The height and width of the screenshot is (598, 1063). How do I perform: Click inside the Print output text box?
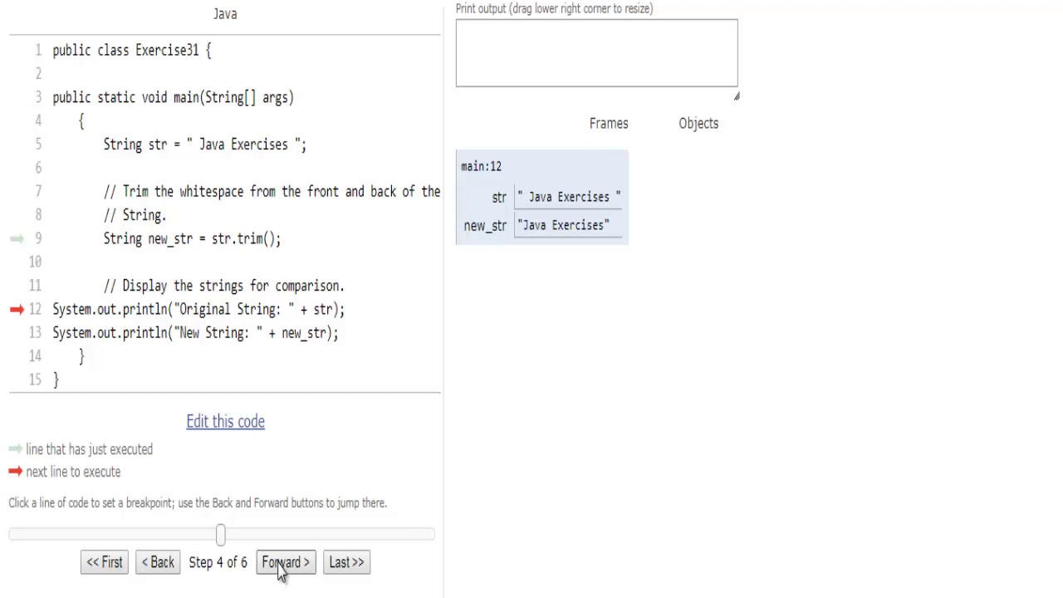pyautogui.click(x=596, y=53)
